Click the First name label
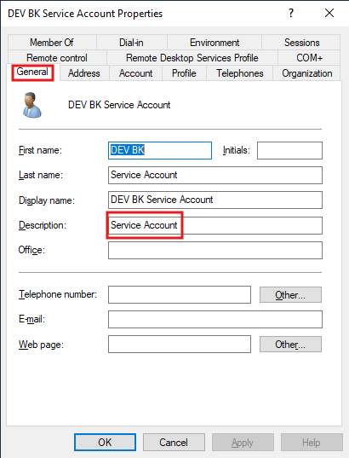 pos(40,150)
